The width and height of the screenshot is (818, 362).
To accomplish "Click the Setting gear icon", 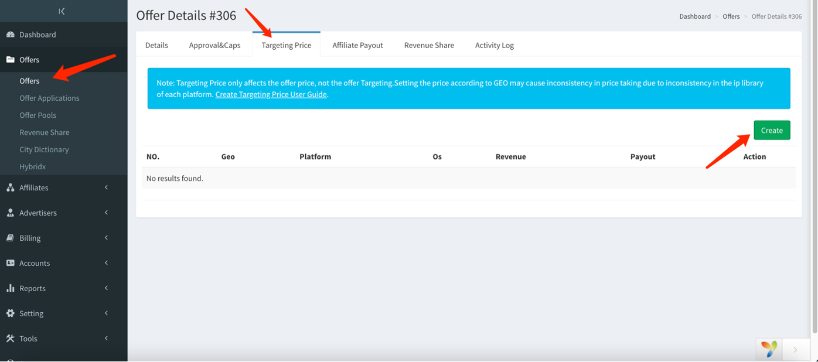I will click(11, 313).
